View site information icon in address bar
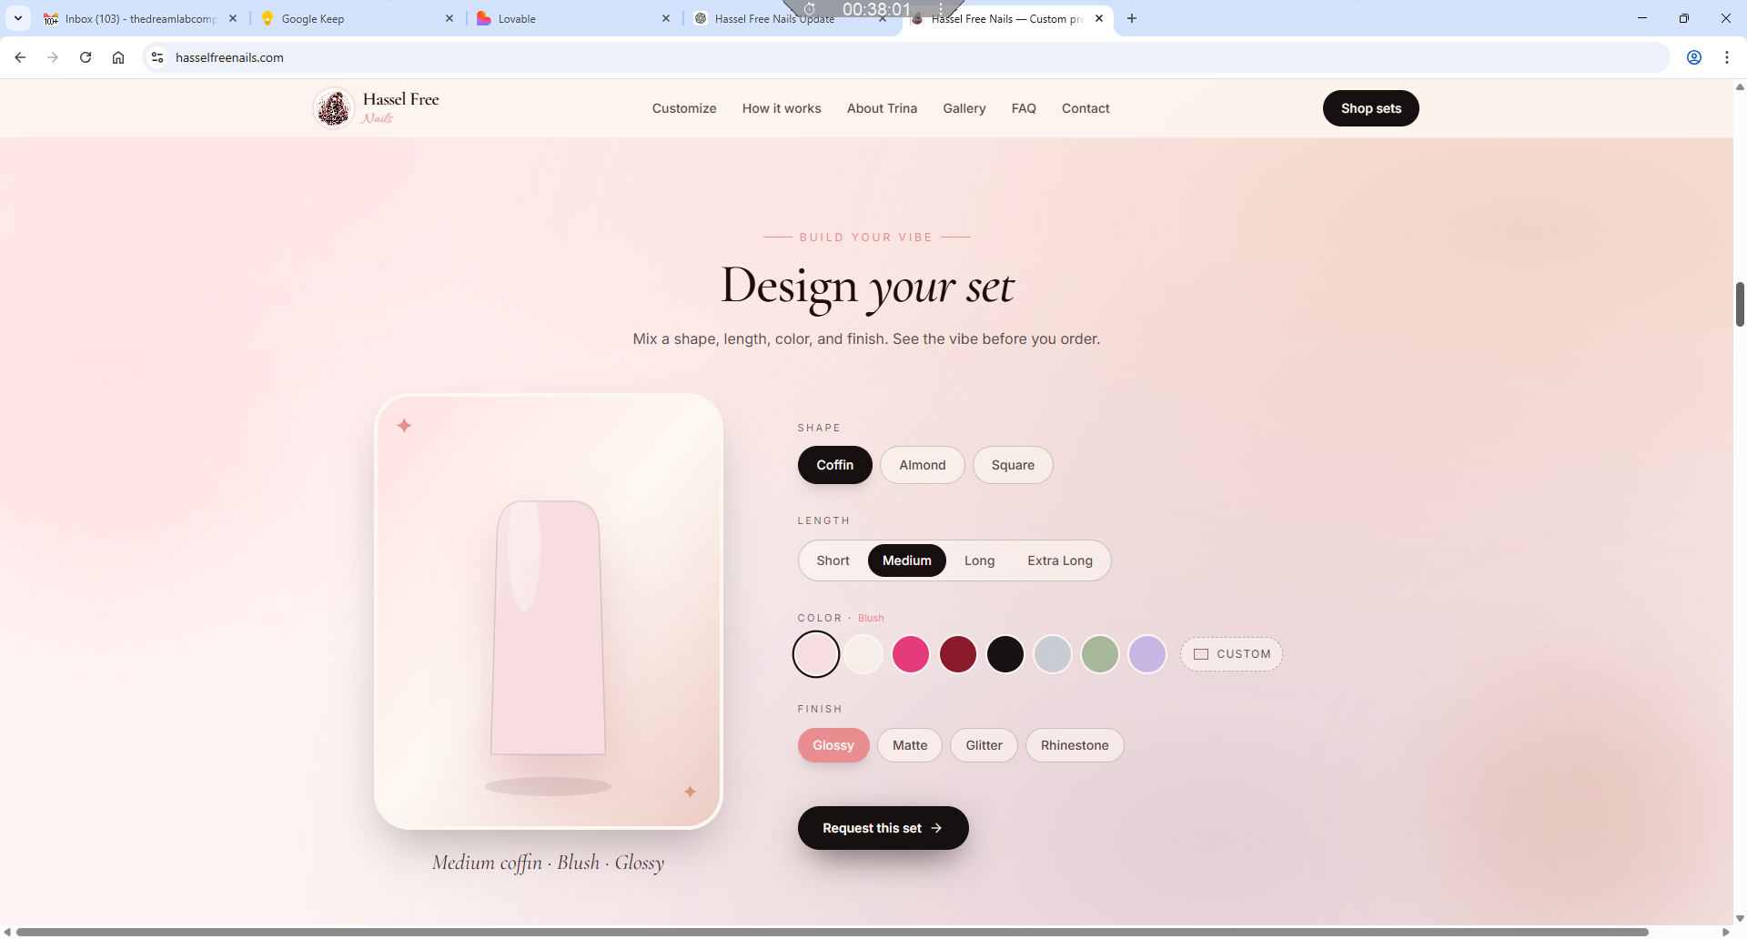 click(x=157, y=57)
